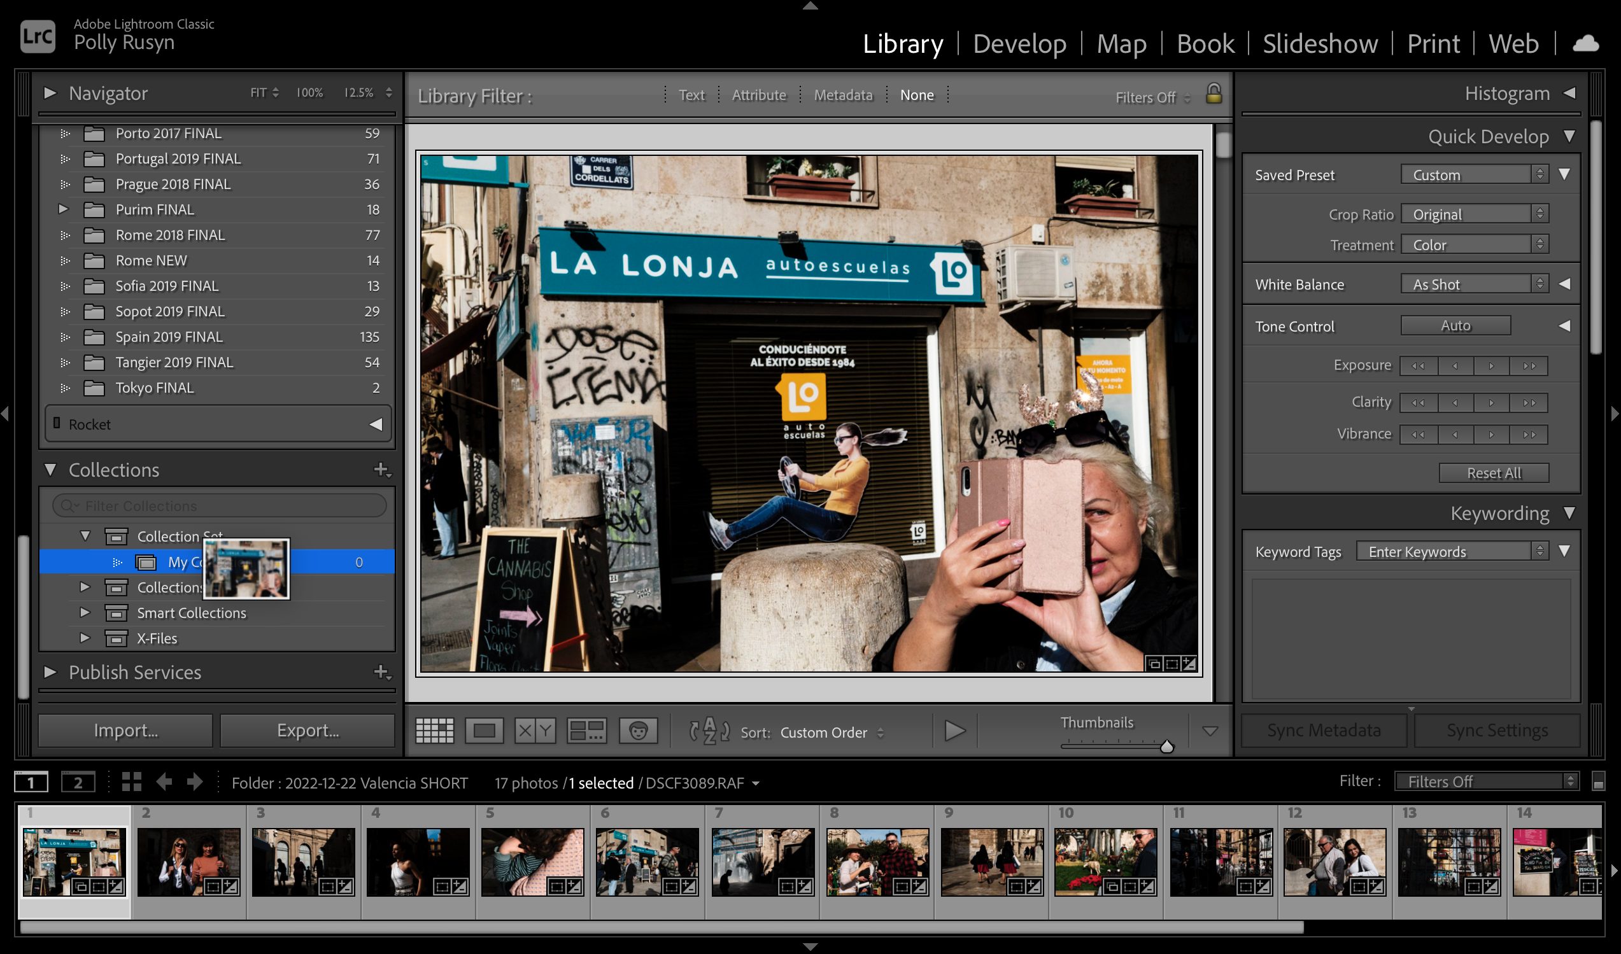The height and width of the screenshot is (954, 1621).
Task: Click the cloud sync status icon
Action: (x=1585, y=44)
